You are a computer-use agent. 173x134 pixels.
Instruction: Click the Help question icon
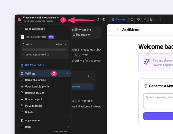(22, 127)
